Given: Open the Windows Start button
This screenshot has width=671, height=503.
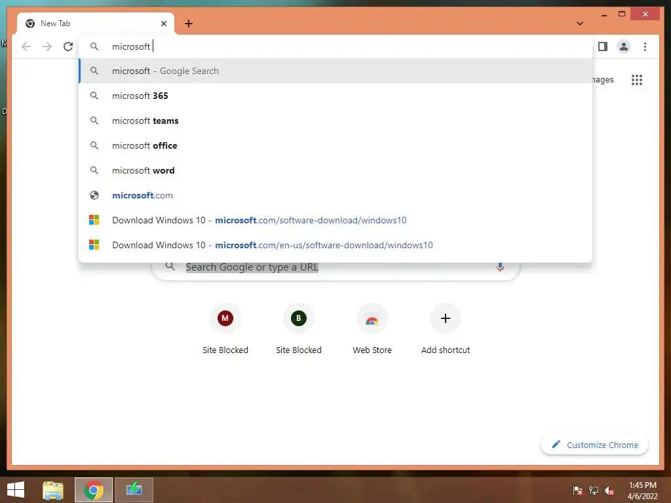Looking at the screenshot, I should pos(16,490).
